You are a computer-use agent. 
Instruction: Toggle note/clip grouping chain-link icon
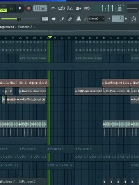(x=70, y=19)
